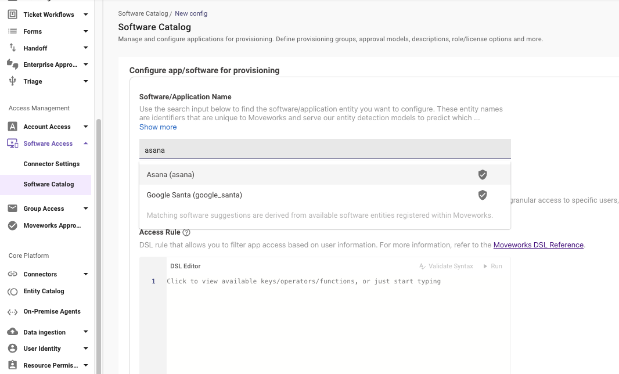Click the Connectors link icon
The height and width of the screenshot is (374, 619).
pyautogui.click(x=12, y=274)
